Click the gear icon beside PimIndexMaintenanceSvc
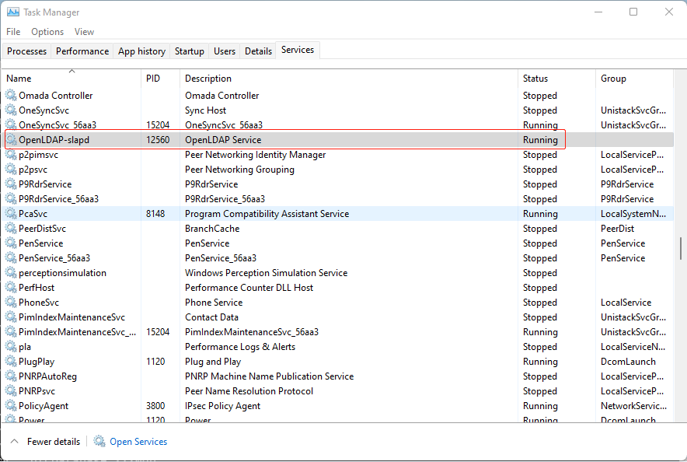Viewport: 687px width, 462px height. [x=11, y=317]
